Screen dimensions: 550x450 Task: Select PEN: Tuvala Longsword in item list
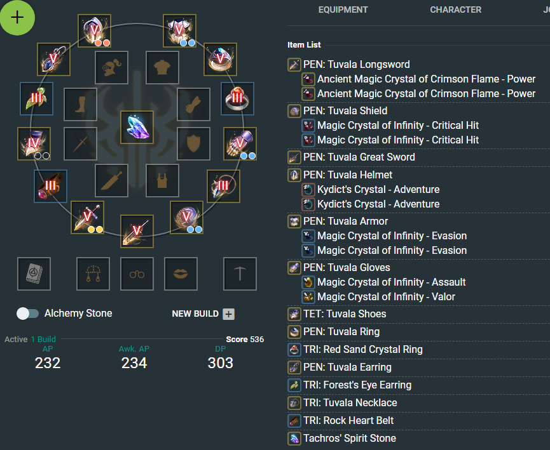[356, 65]
